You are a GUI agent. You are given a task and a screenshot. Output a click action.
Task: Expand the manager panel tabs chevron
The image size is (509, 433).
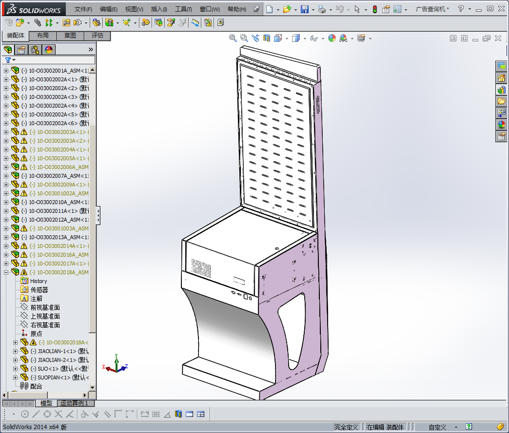coord(91,49)
